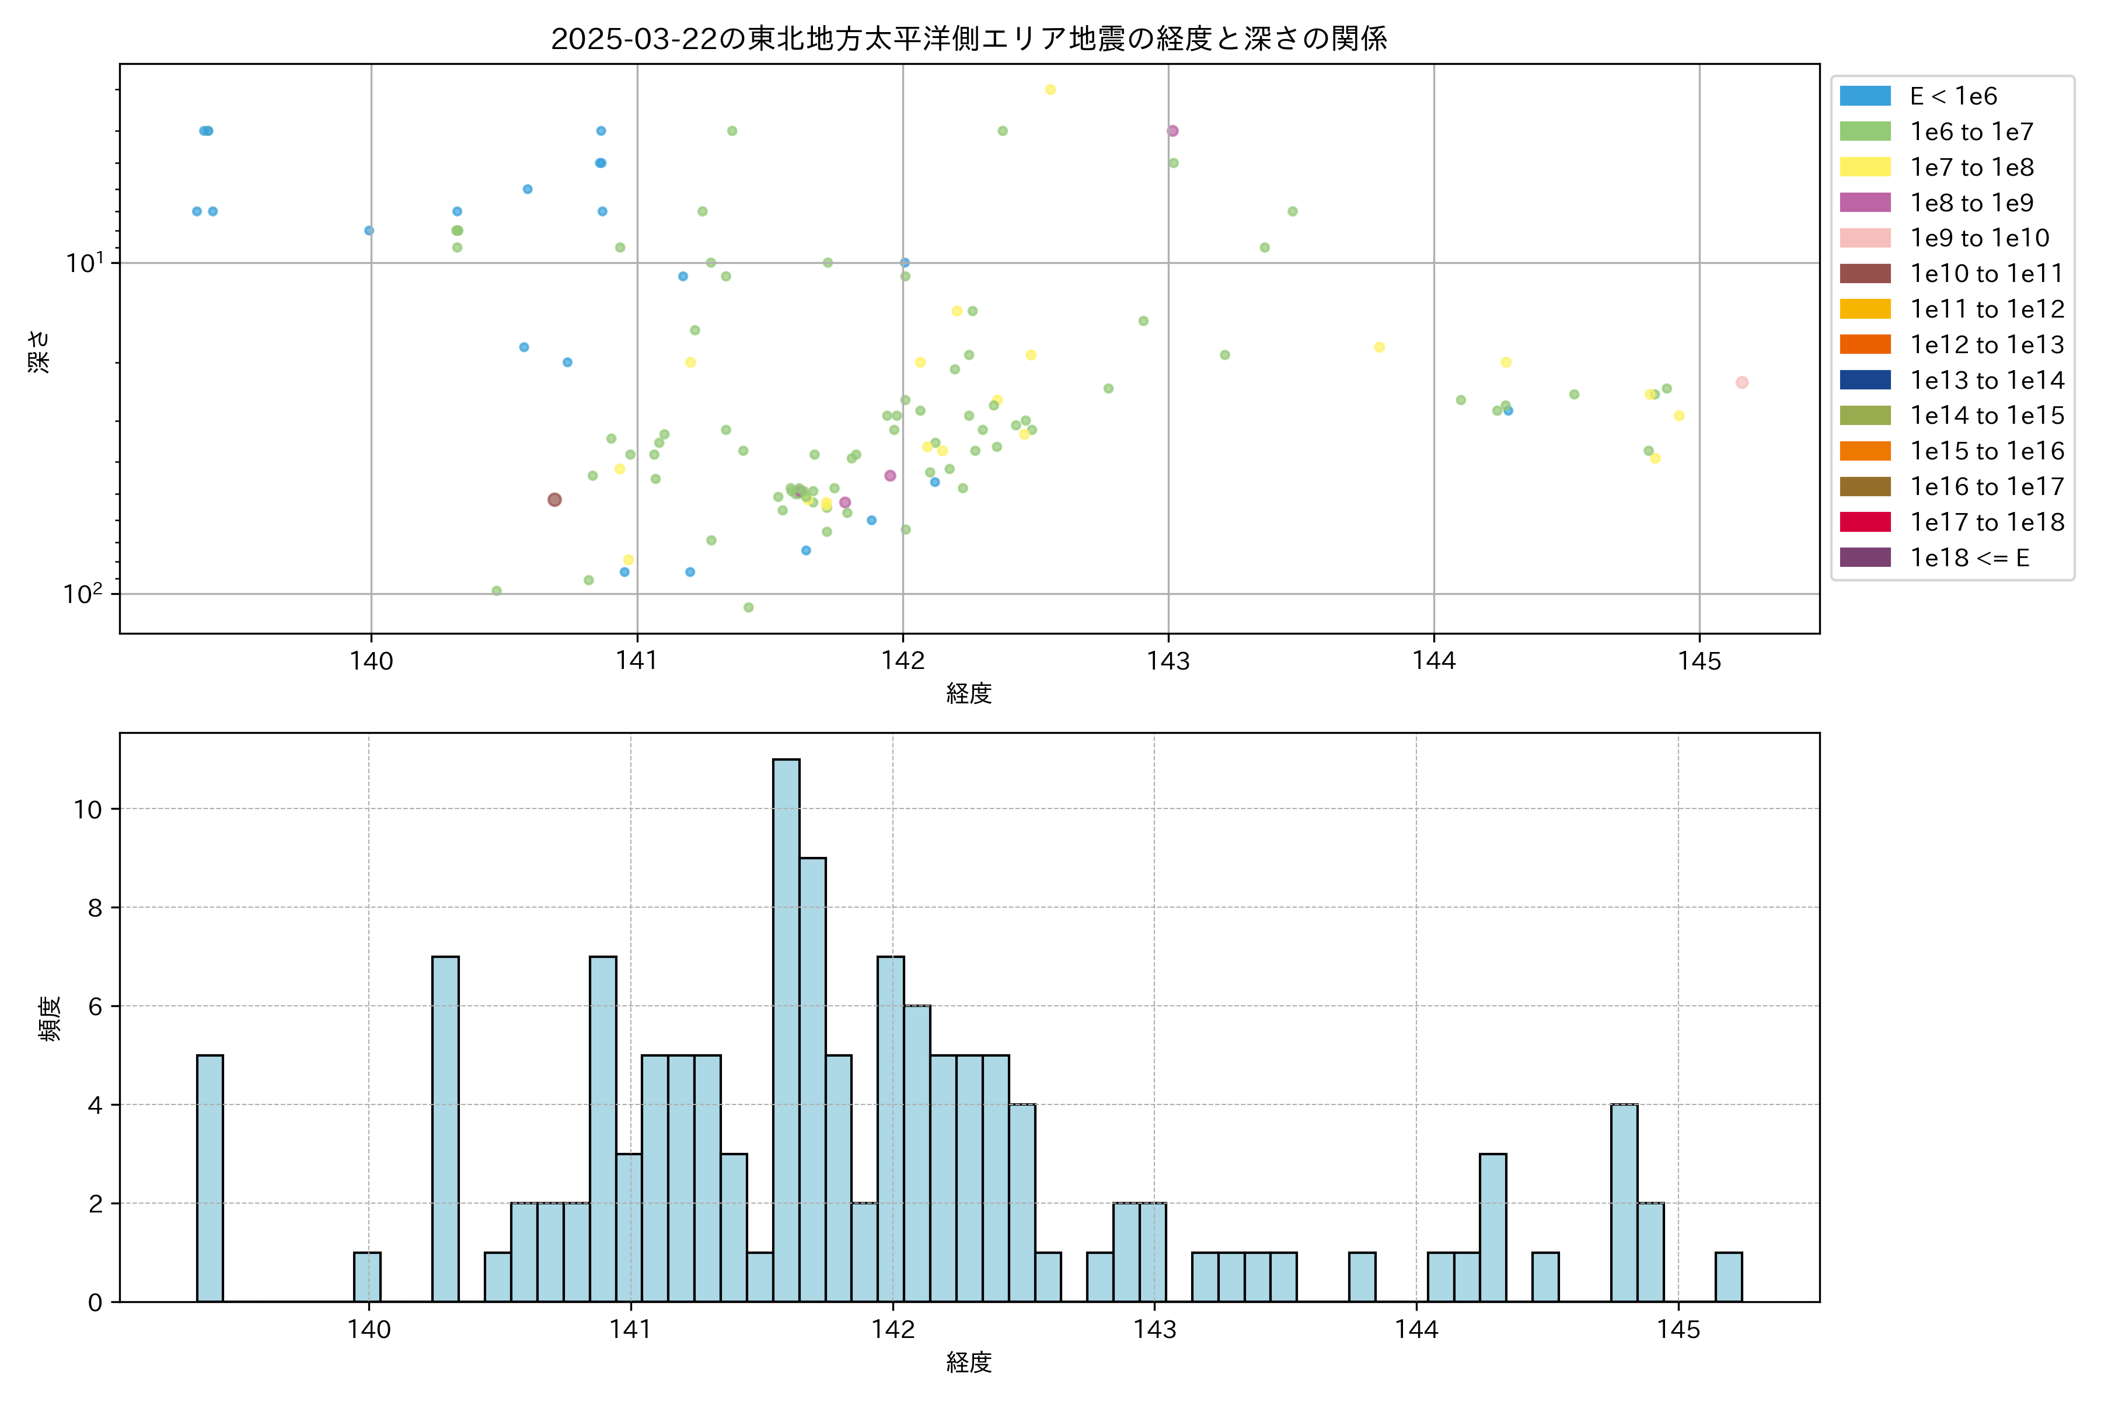This screenshot has height=1401, width=2101.
Task: Click the green '1e6 to 1e7' legend swatch
Action: tap(1864, 131)
